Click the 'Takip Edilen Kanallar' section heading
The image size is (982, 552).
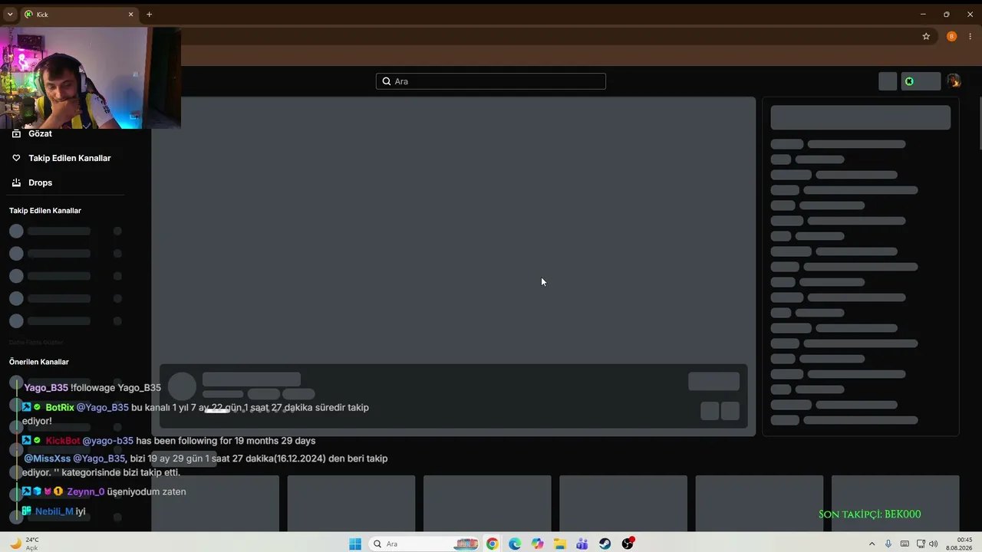click(45, 211)
